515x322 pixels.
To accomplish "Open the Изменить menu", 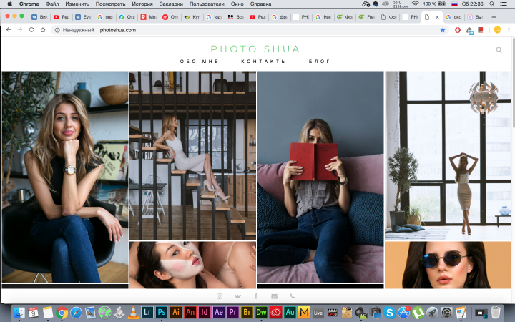I will click(77, 4).
